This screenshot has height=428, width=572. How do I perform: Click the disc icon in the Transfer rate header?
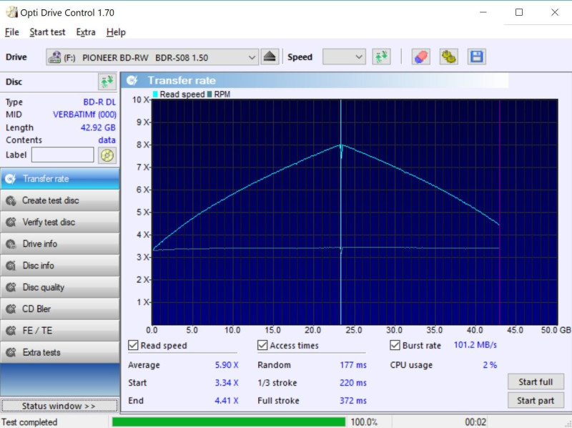[x=132, y=80]
